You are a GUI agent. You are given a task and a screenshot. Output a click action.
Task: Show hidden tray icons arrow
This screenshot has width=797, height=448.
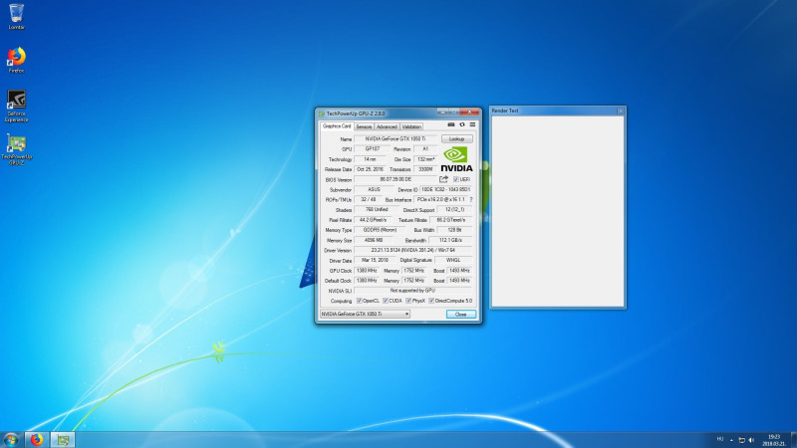point(731,440)
